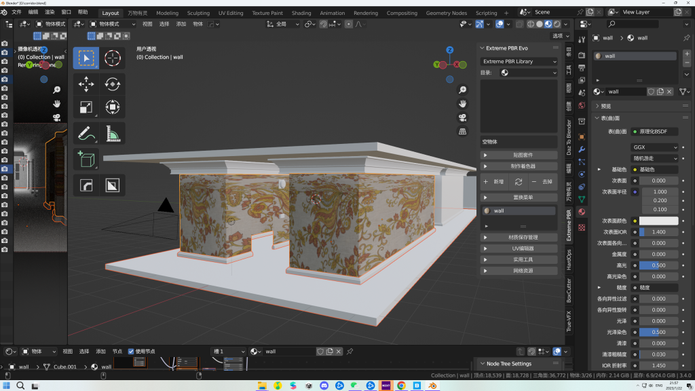The height and width of the screenshot is (391, 695).
Task: Switch to solid viewport shading
Action: 540,24
